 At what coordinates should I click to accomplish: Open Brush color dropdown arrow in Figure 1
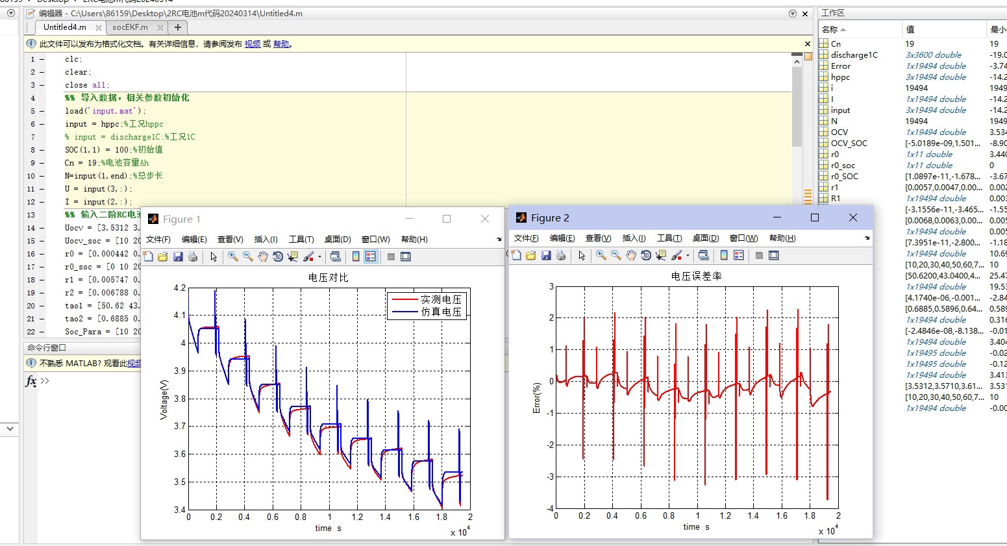coord(319,257)
